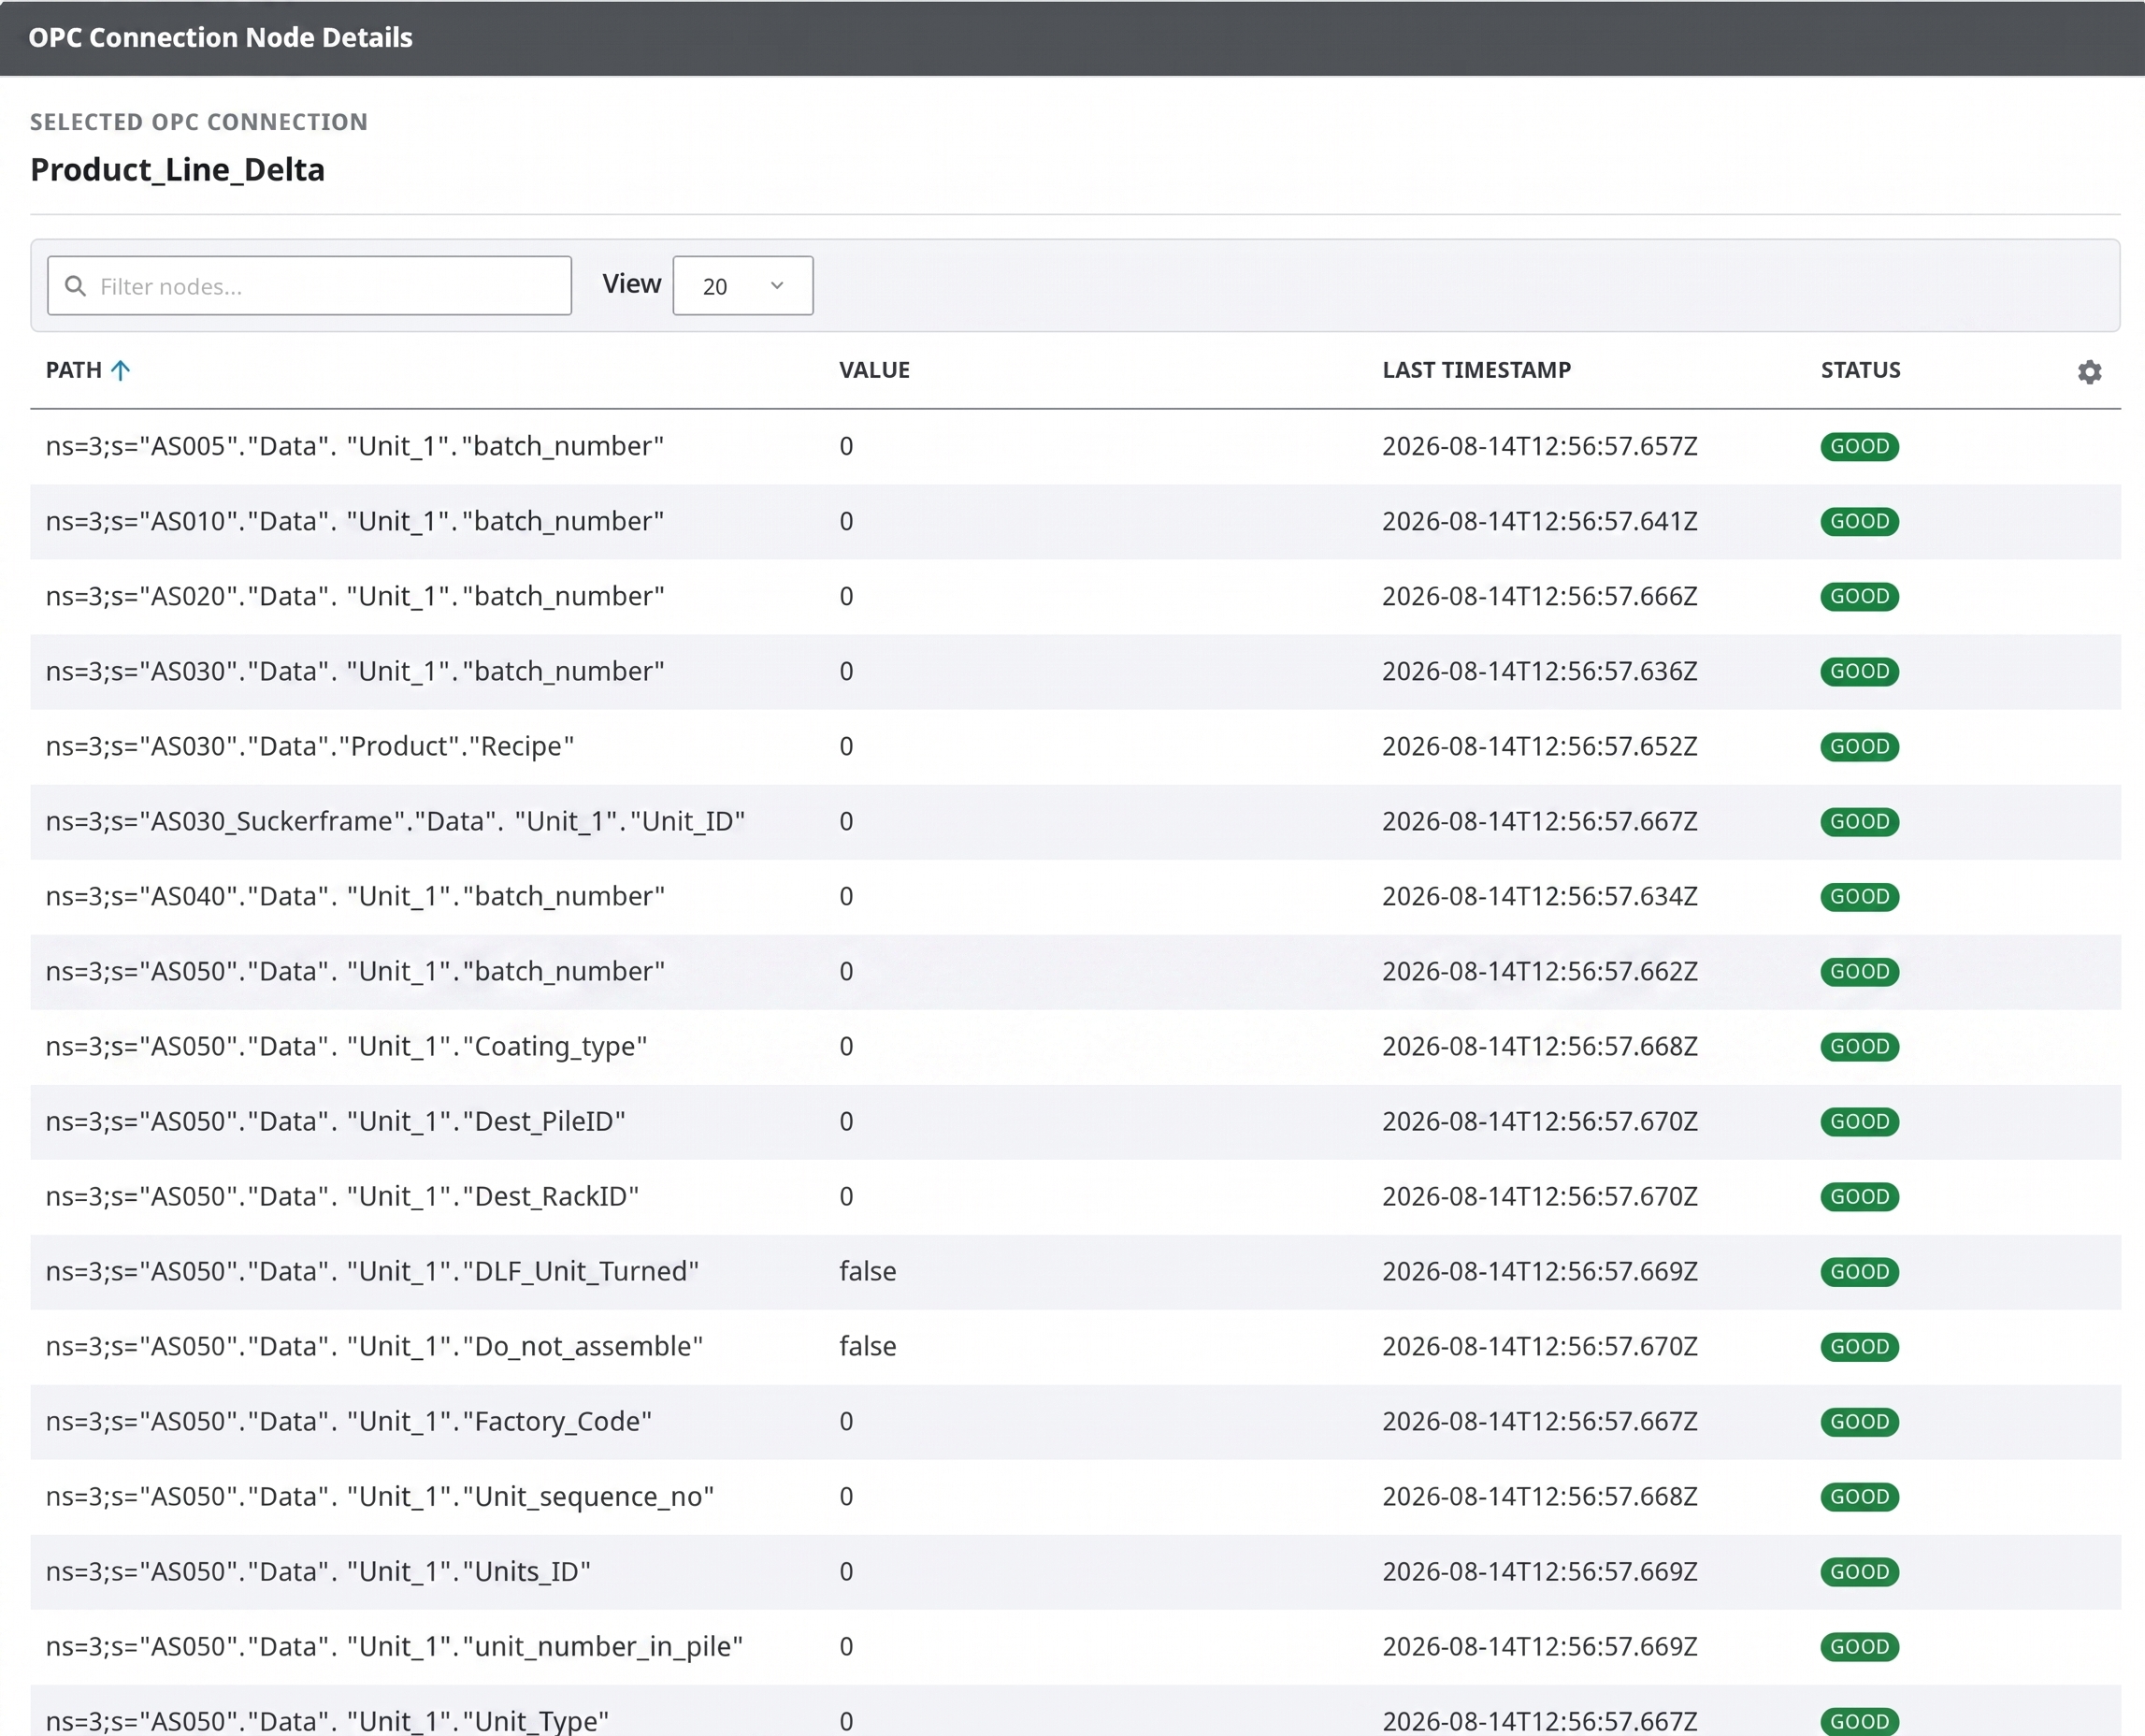The width and height of the screenshot is (2145, 1736).
Task: Toggle PATH column sort arrow
Action: point(121,370)
